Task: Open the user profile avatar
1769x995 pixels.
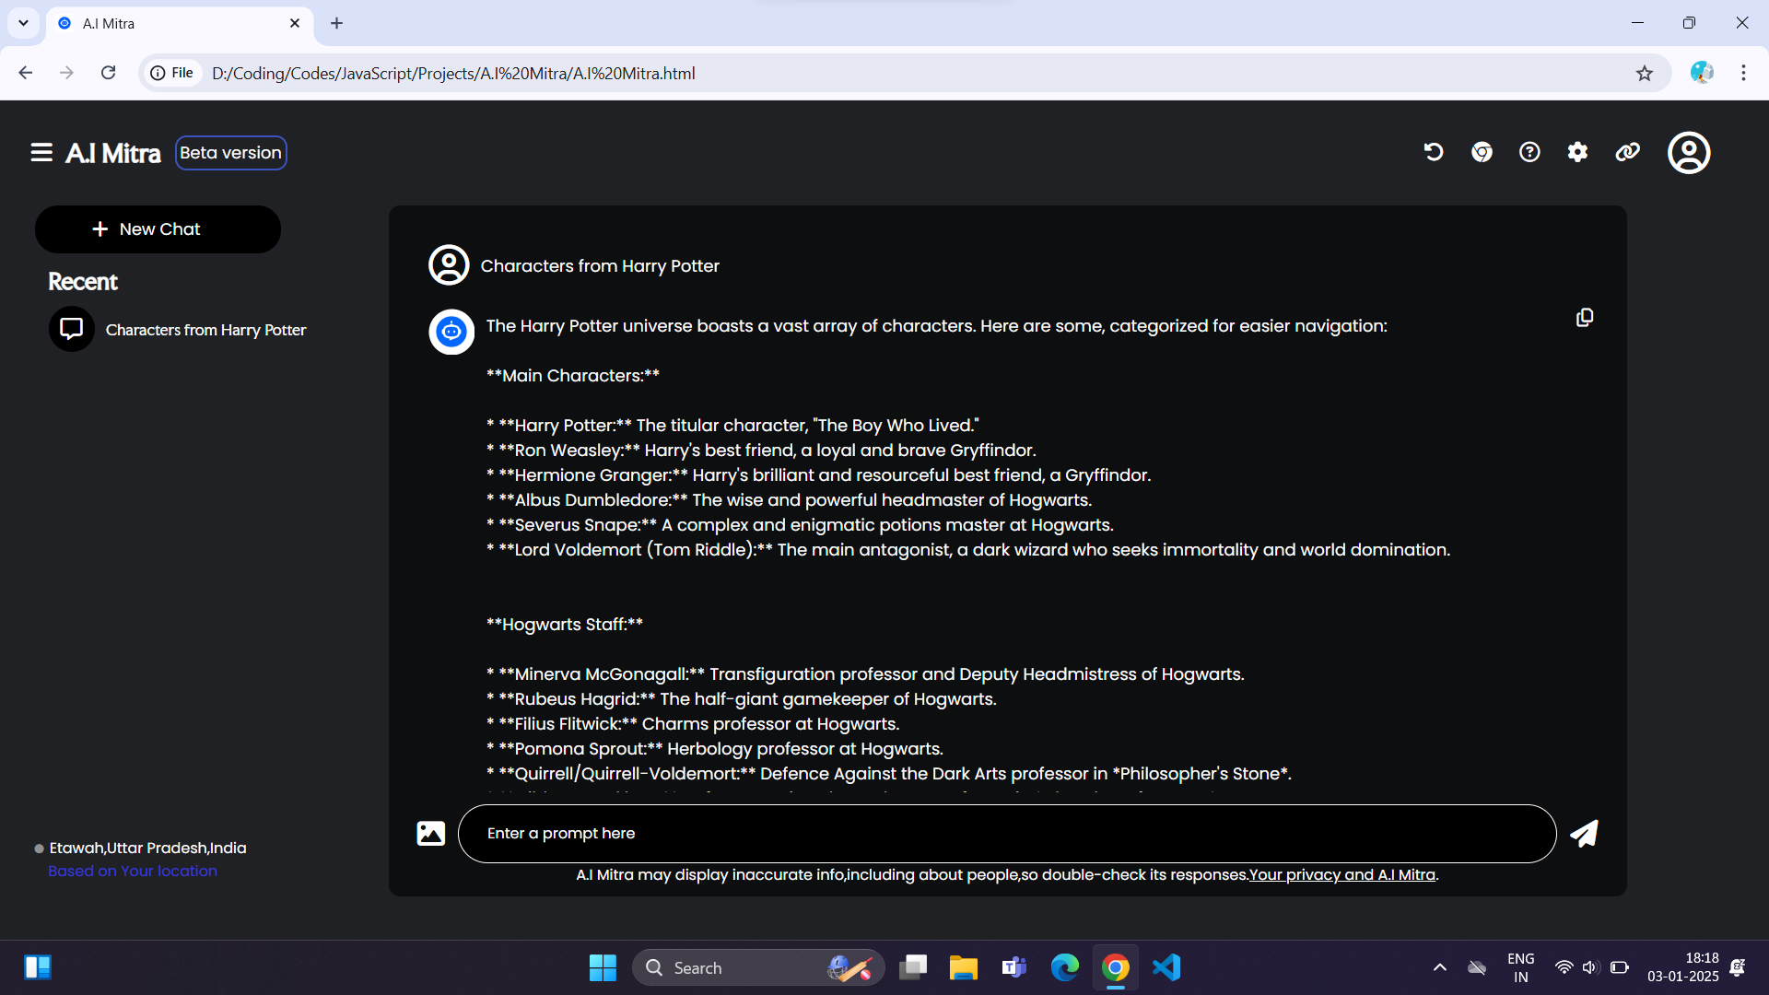Action: pyautogui.click(x=1689, y=153)
